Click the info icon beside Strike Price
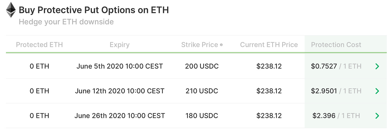Image resolution: width=392 pixels, height=133 pixels. tap(221, 45)
